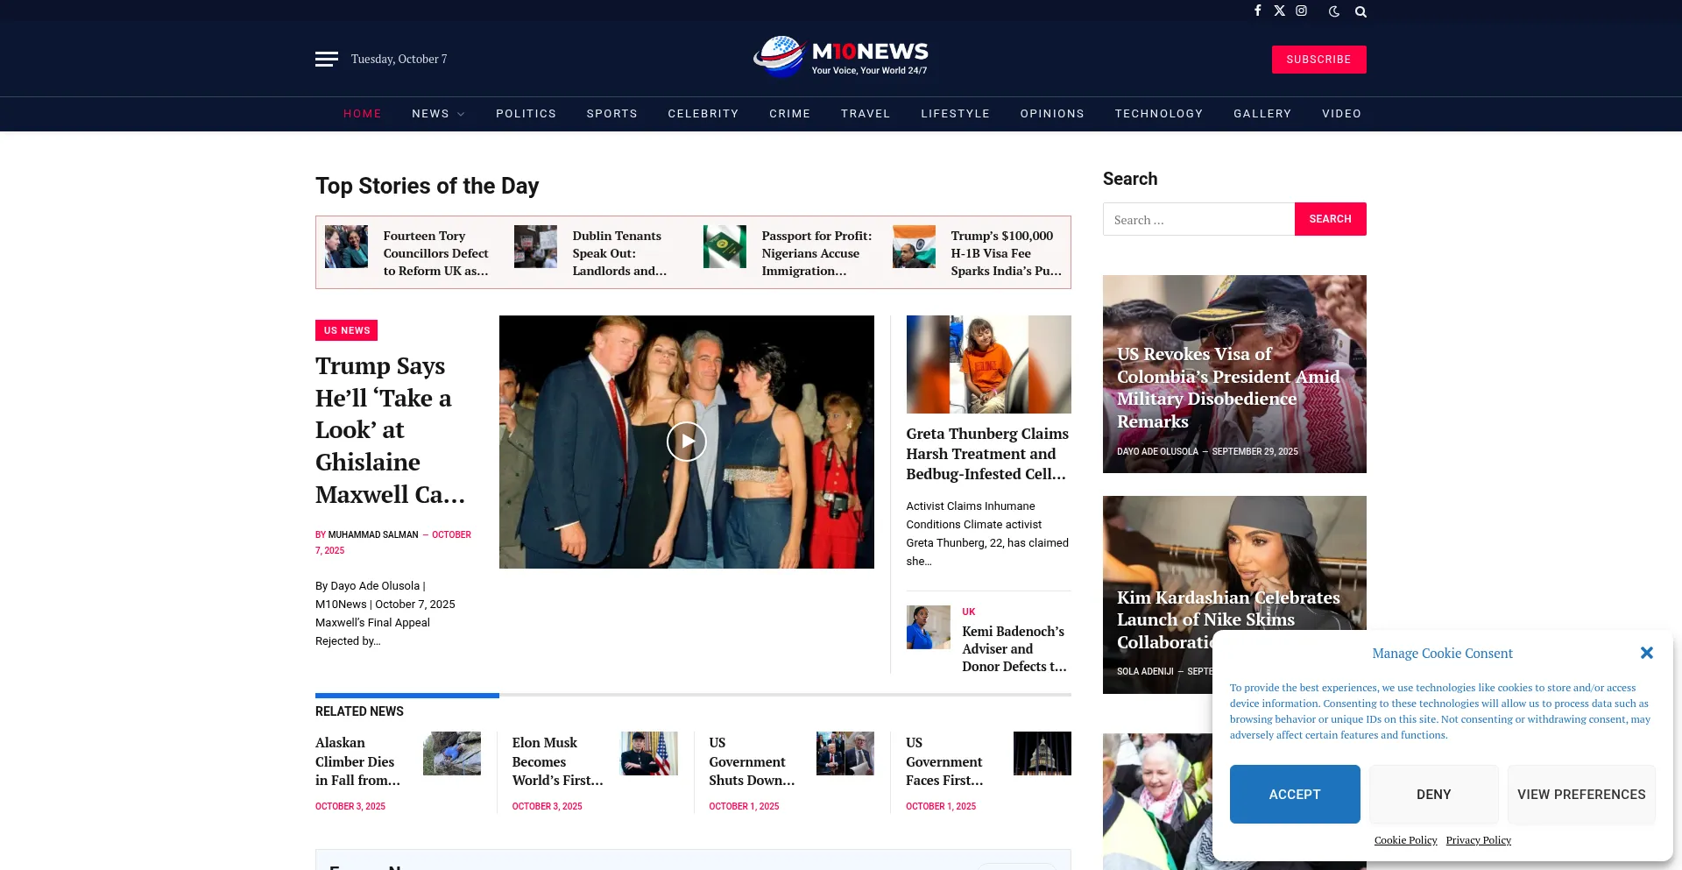Go to the Politics menu item
The image size is (1682, 870).
coord(526,114)
